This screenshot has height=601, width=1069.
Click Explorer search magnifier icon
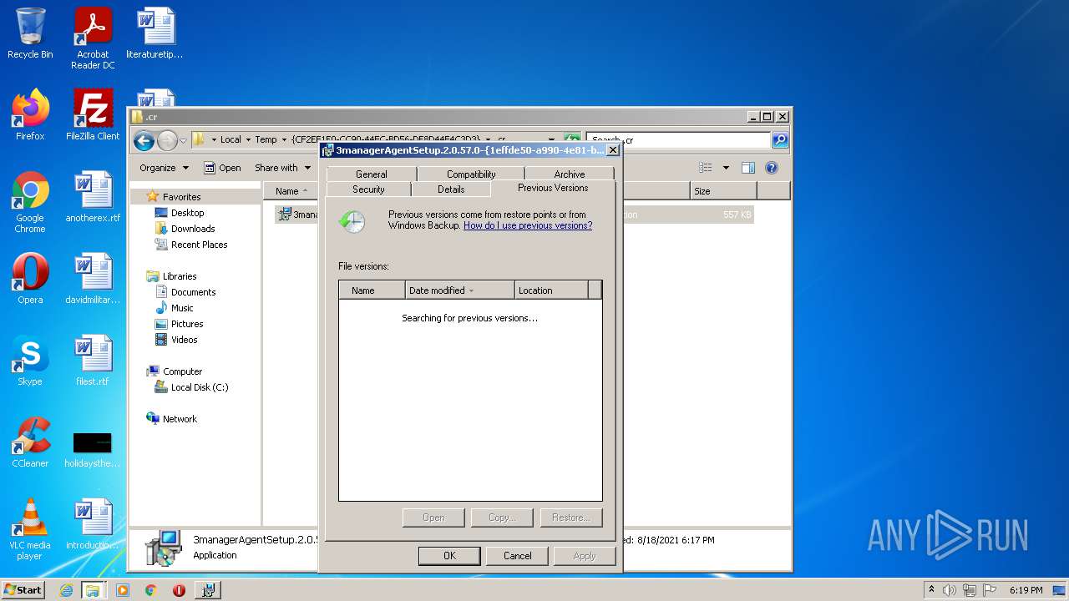[x=780, y=140]
